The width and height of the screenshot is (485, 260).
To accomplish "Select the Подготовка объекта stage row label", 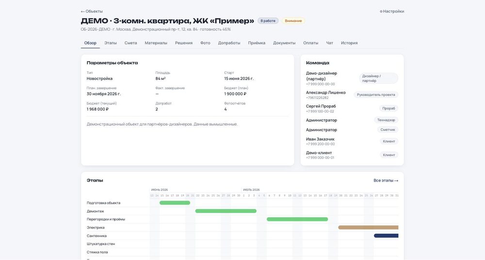I will click(x=103, y=203).
